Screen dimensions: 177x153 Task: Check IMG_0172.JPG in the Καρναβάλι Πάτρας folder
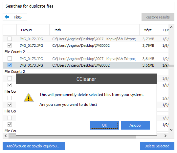tap(10, 39)
